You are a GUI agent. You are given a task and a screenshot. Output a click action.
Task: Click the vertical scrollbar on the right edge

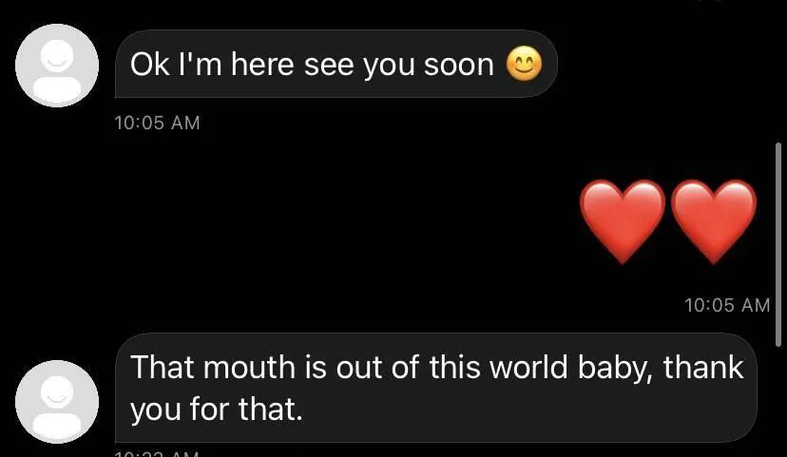(x=777, y=244)
